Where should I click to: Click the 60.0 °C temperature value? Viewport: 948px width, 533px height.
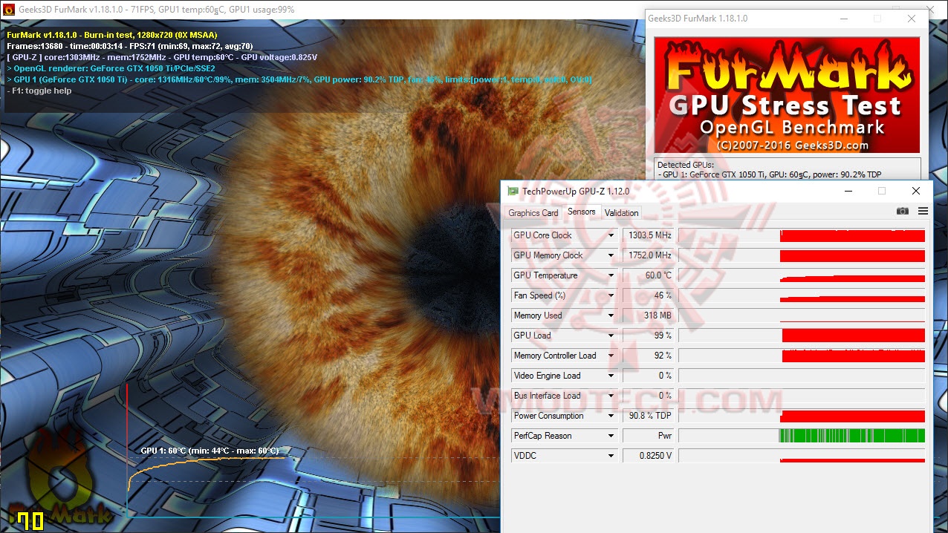(649, 275)
